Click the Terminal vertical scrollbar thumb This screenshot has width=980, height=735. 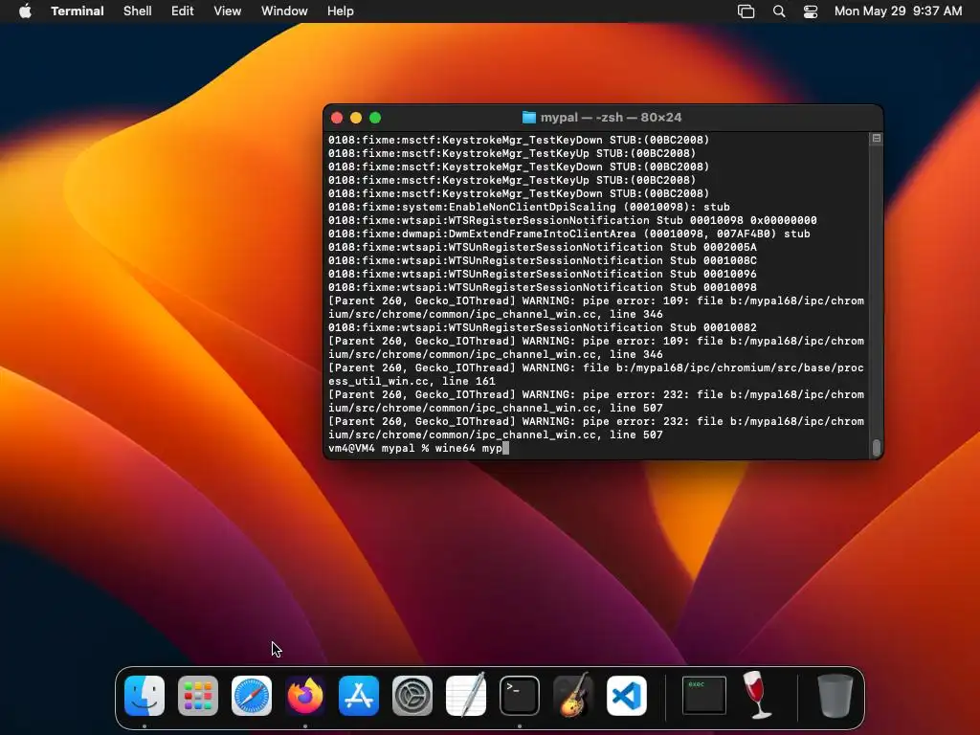click(877, 448)
